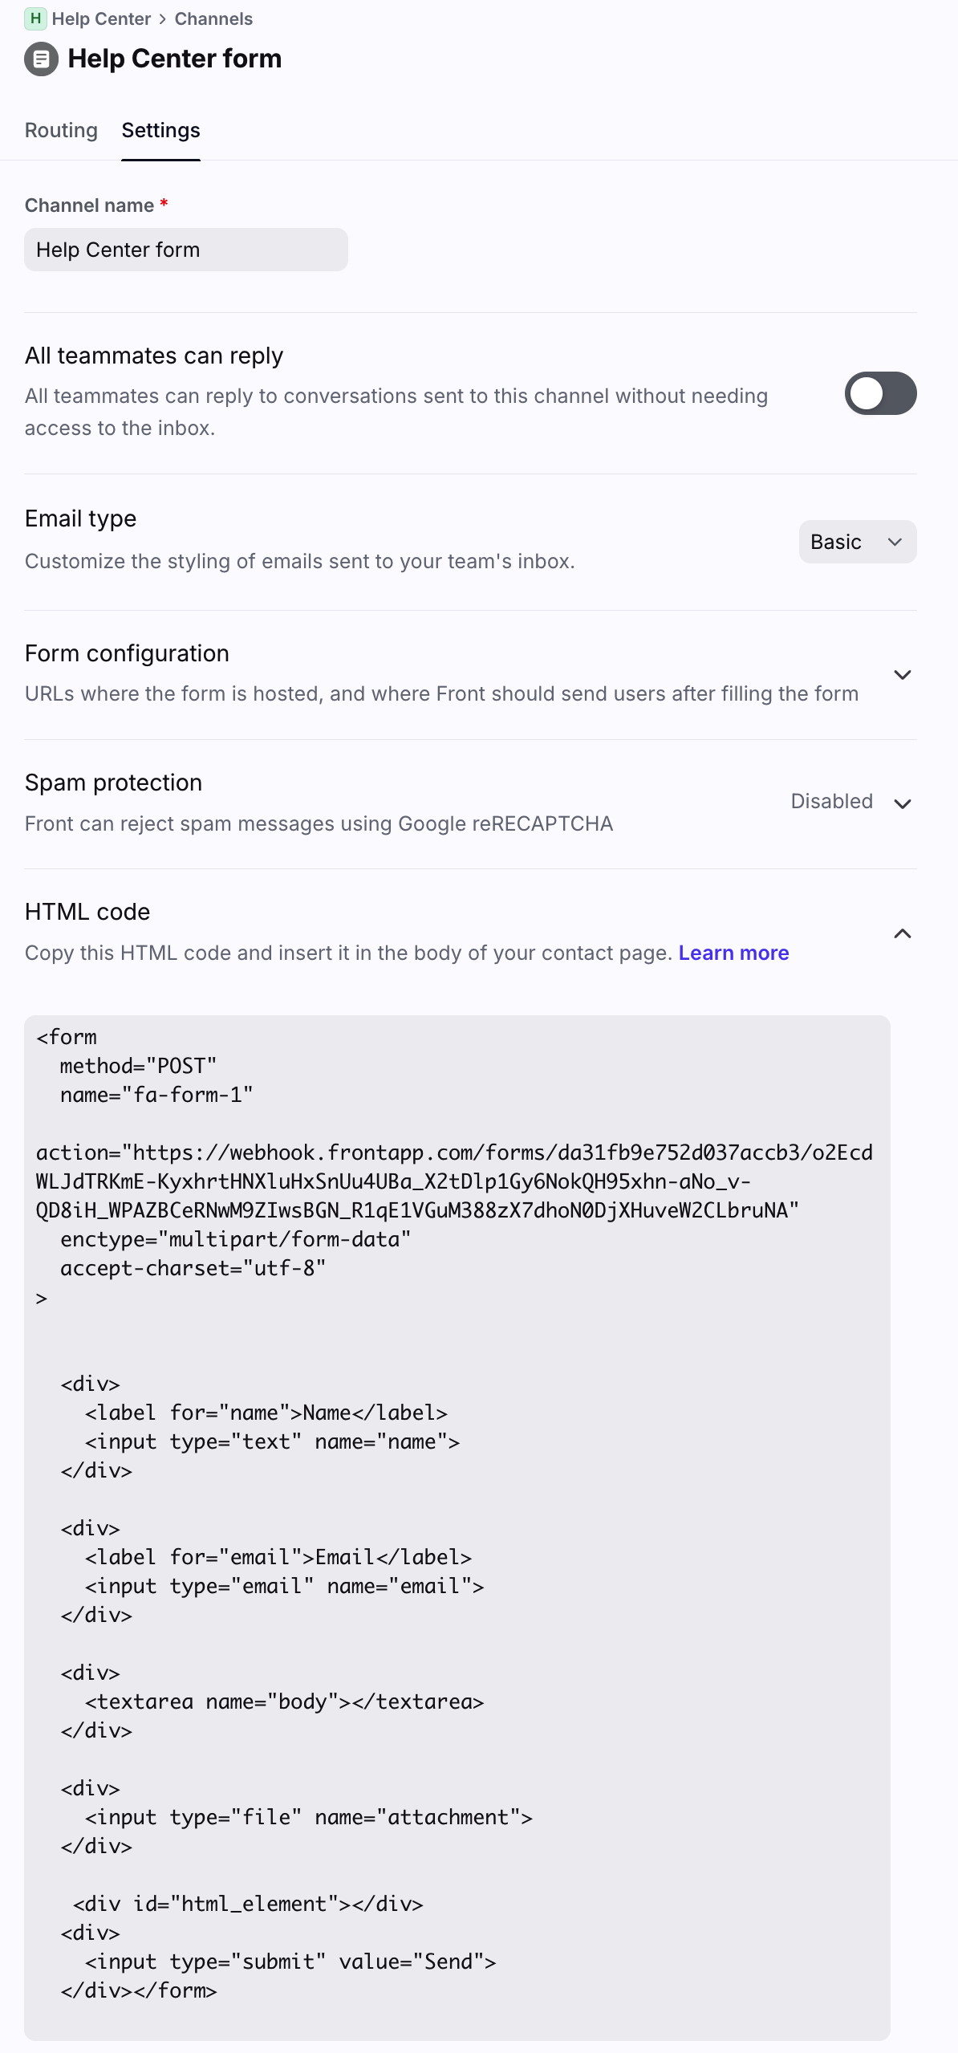Screen dimensions: 958x2053
Task: Click the form icon beside the page title
Action: point(41,59)
